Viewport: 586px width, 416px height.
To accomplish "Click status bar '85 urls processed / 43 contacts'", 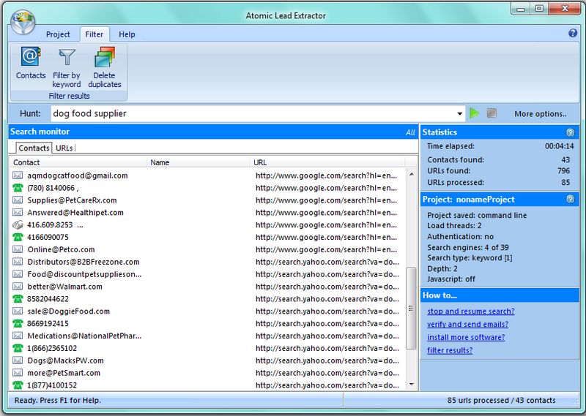I will click(x=501, y=401).
